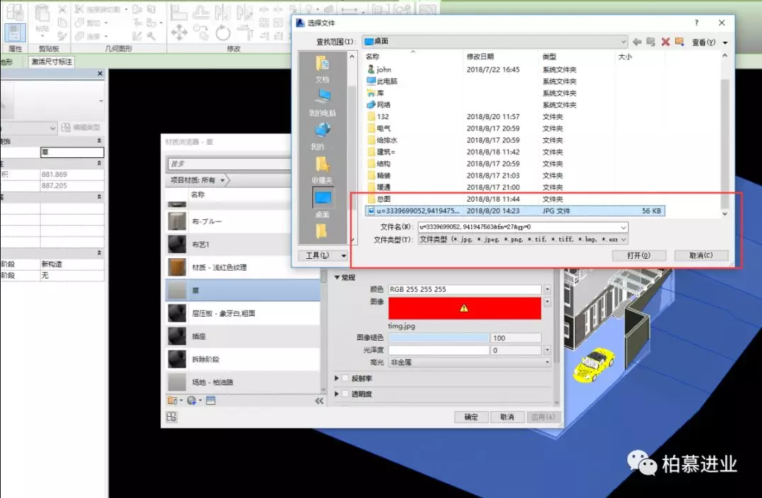Create a new folder in file dialog

click(x=679, y=42)
